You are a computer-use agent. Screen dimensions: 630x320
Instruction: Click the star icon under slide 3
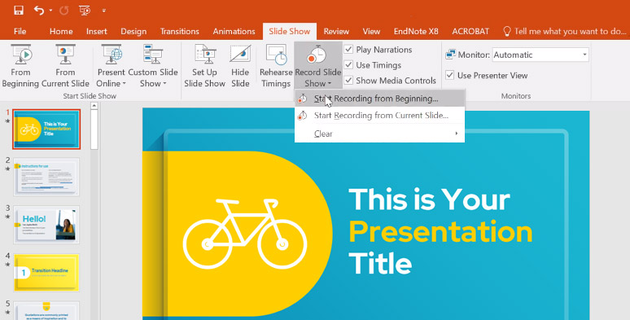pyautogui.click(x=7, y=217)
